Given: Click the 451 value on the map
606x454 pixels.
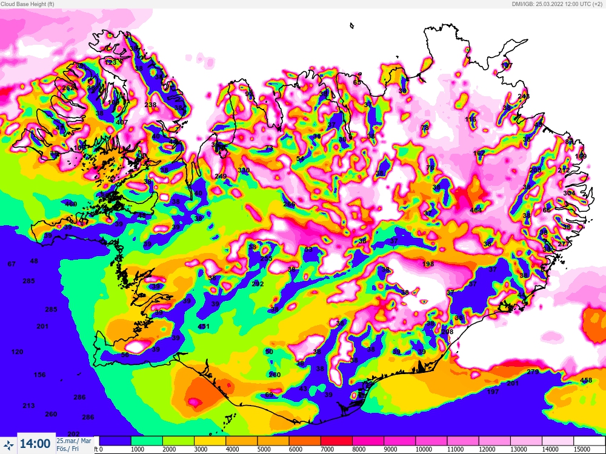Looking at the screenshot, I should tap(203, 326).
